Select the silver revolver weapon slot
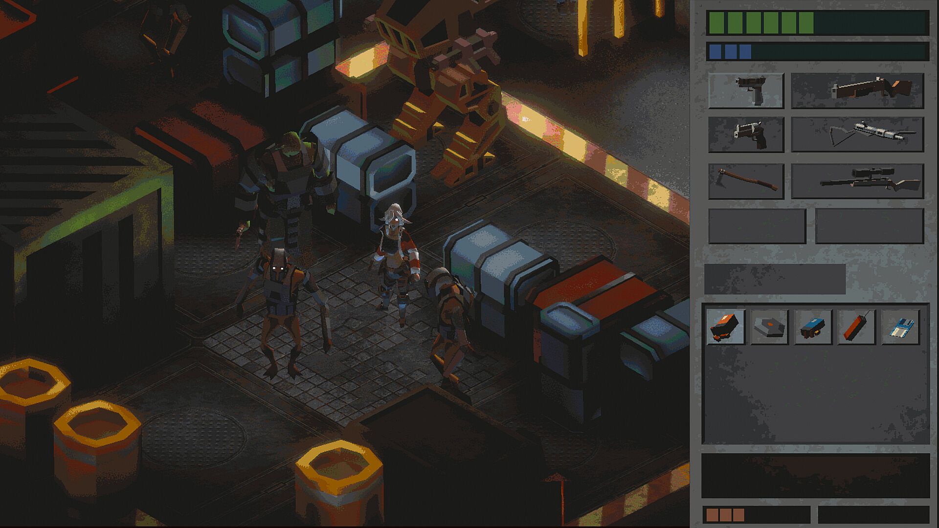This screenshot has height=528, width=939. [746, 134]
